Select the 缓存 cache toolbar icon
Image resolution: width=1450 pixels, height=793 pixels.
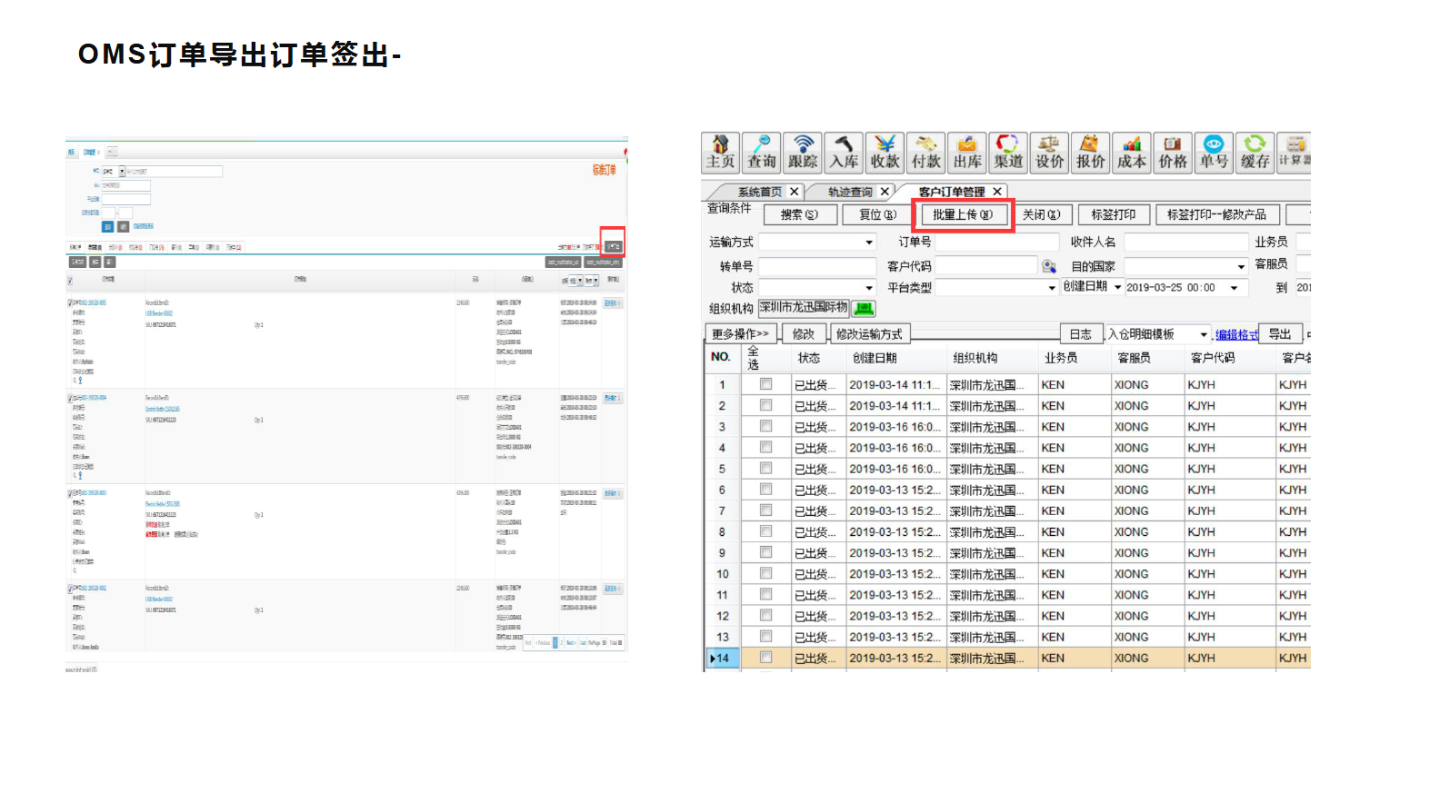click(1255, 153)
